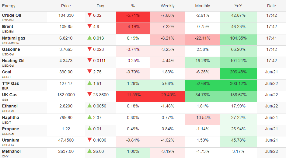This screenshot has height=158, width=286.
Task: Click the green 303.12% TTF Gas YoY cell
Action: pyautogui.click(x=238, y=85)
